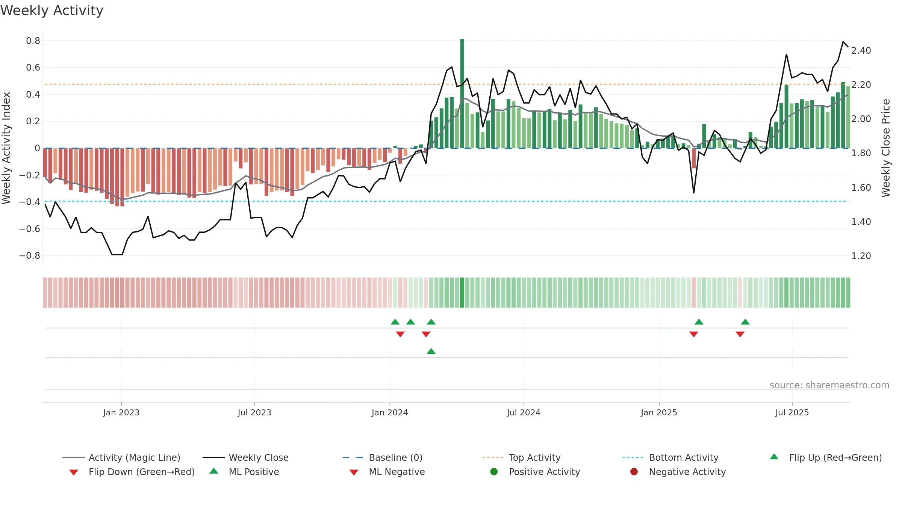The width and height of the screenshot is (902, 507).
Task: Click the 'Jul 2023' axis label
Action: click(x=254, y=412)
